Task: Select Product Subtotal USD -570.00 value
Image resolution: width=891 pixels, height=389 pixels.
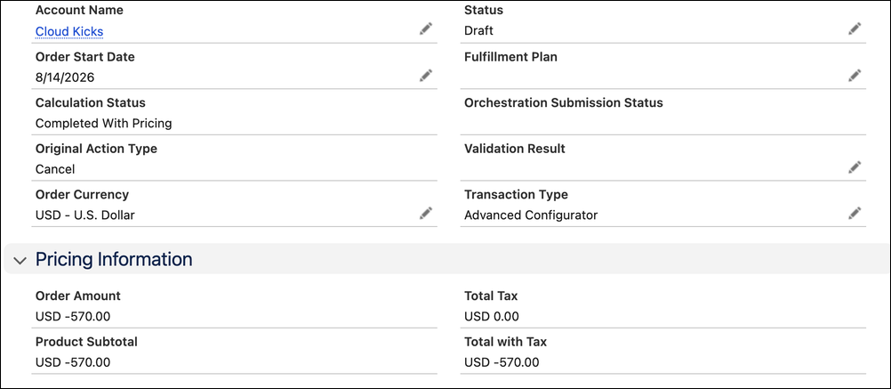Action: click(x=73, y=363)
